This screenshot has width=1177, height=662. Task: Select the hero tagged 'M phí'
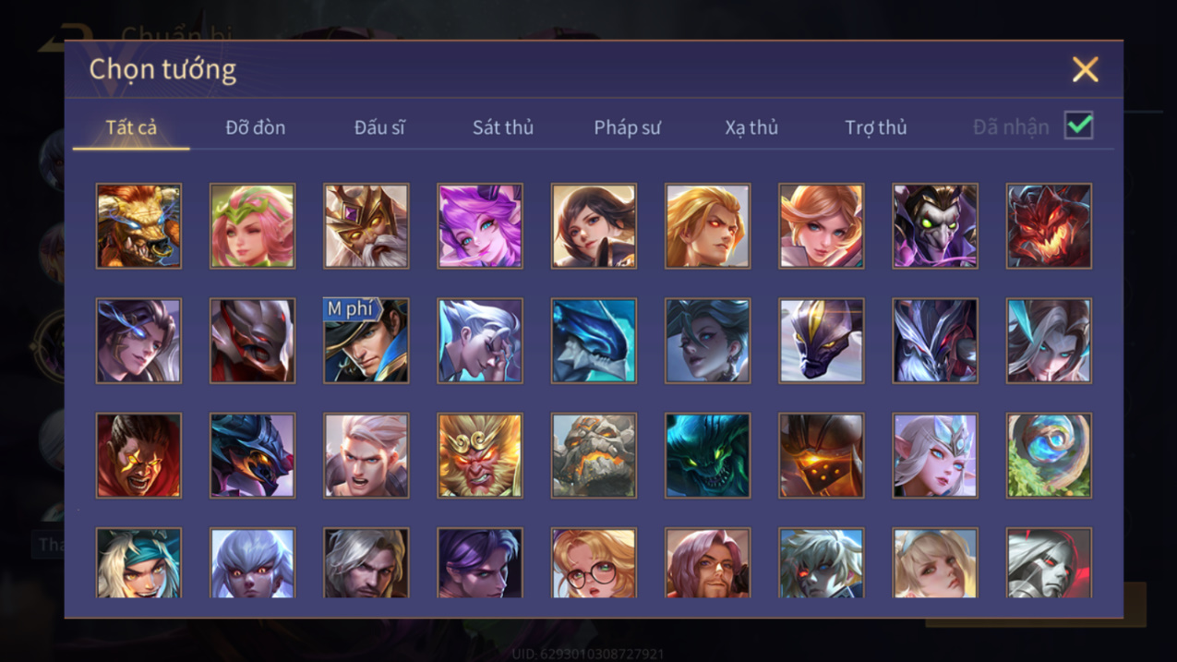[x=366, y=341]
